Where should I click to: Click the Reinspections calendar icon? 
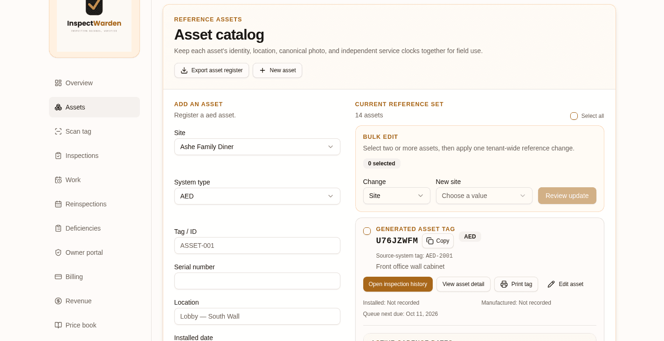tap(58, 204)
